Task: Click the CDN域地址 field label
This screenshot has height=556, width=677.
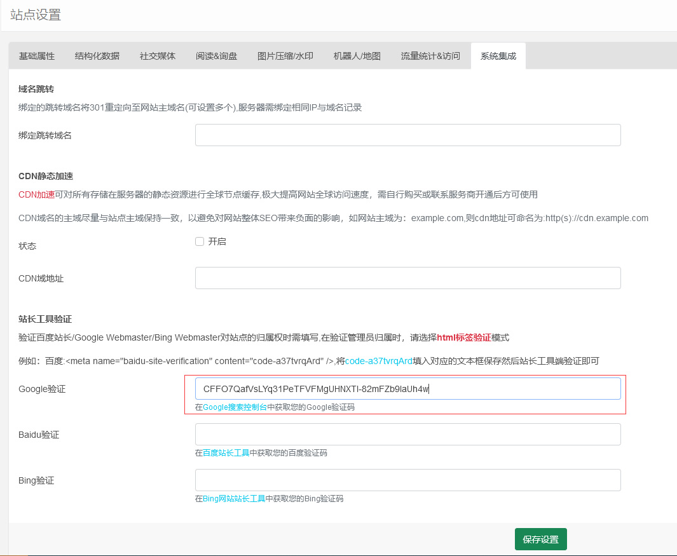Action: pos(41,278)
